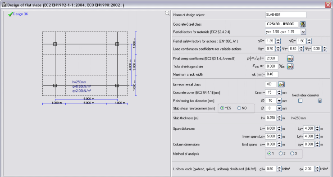Click the application icon in the title bar

4,5
